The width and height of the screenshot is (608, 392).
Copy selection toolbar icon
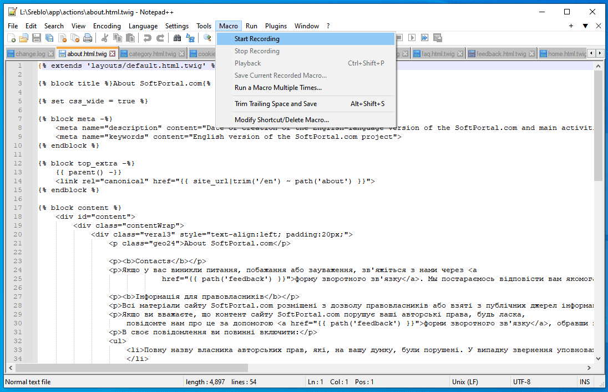pyautogui.click(x=118, y=38)
